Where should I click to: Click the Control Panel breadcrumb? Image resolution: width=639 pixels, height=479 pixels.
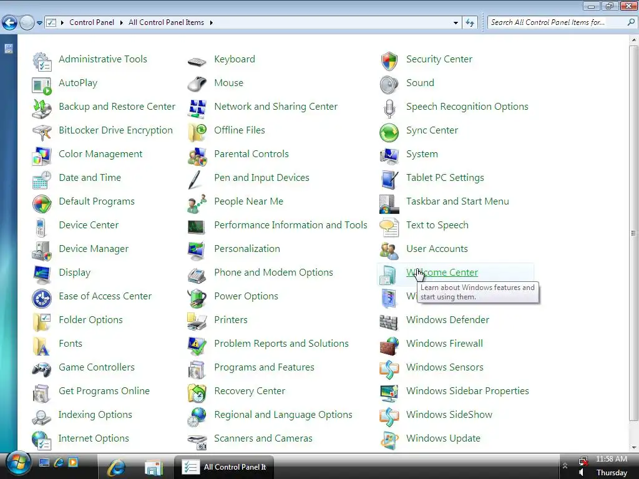tap(92, 22)
